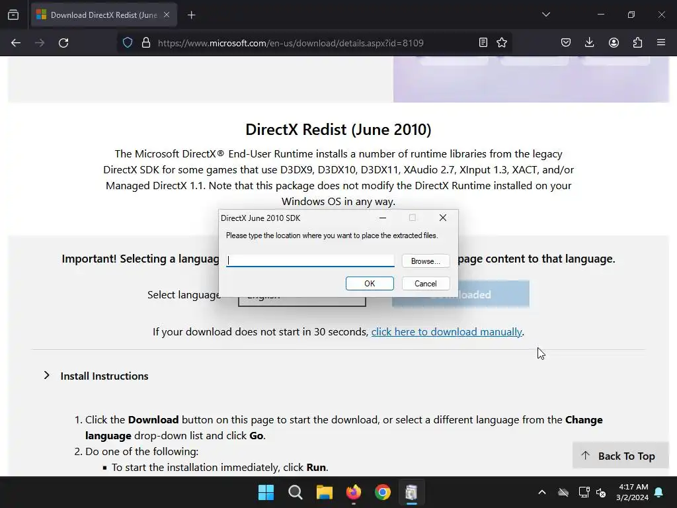The image size is (677, 508).
Task: Click the DirectX installer taskbar icon
Action: 411,492
